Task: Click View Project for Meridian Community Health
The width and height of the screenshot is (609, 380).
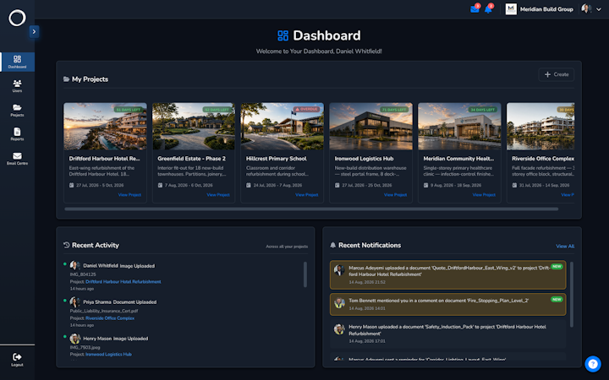Action: click(484, 195)
